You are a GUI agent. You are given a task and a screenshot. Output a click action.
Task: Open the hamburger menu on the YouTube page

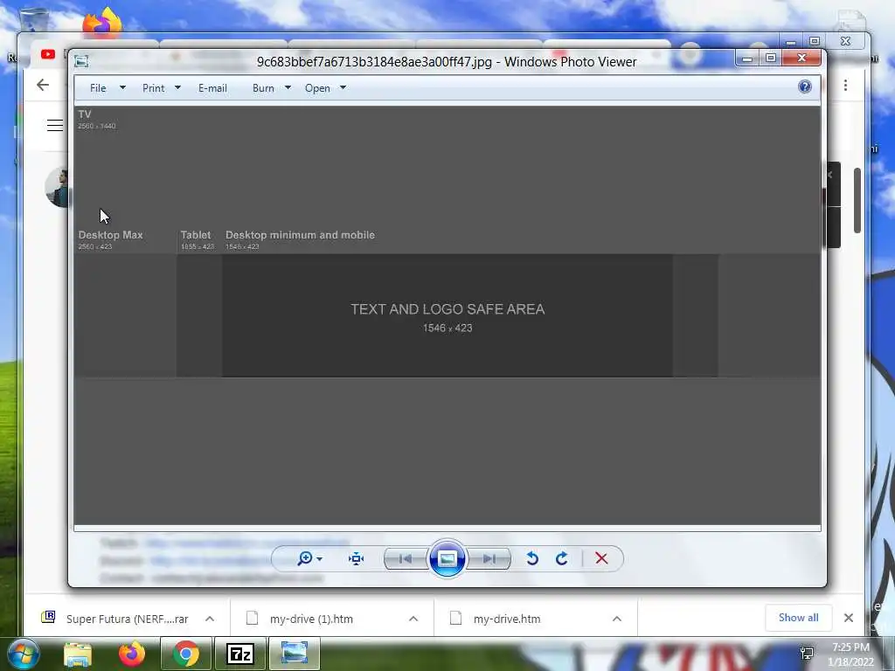tap(55, 126)
